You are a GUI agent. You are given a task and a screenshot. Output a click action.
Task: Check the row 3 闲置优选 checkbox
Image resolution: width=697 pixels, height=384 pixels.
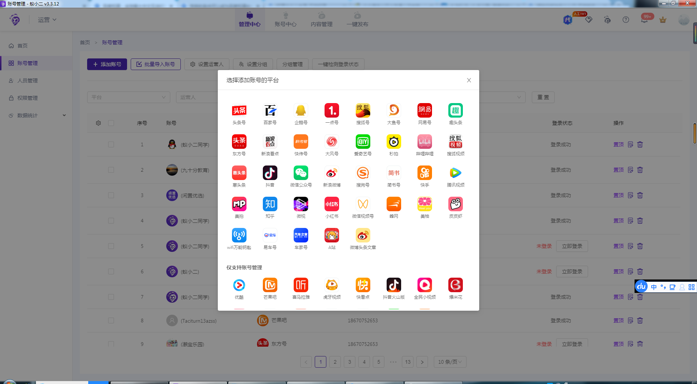pyautogui.click(x=111, y=195)
